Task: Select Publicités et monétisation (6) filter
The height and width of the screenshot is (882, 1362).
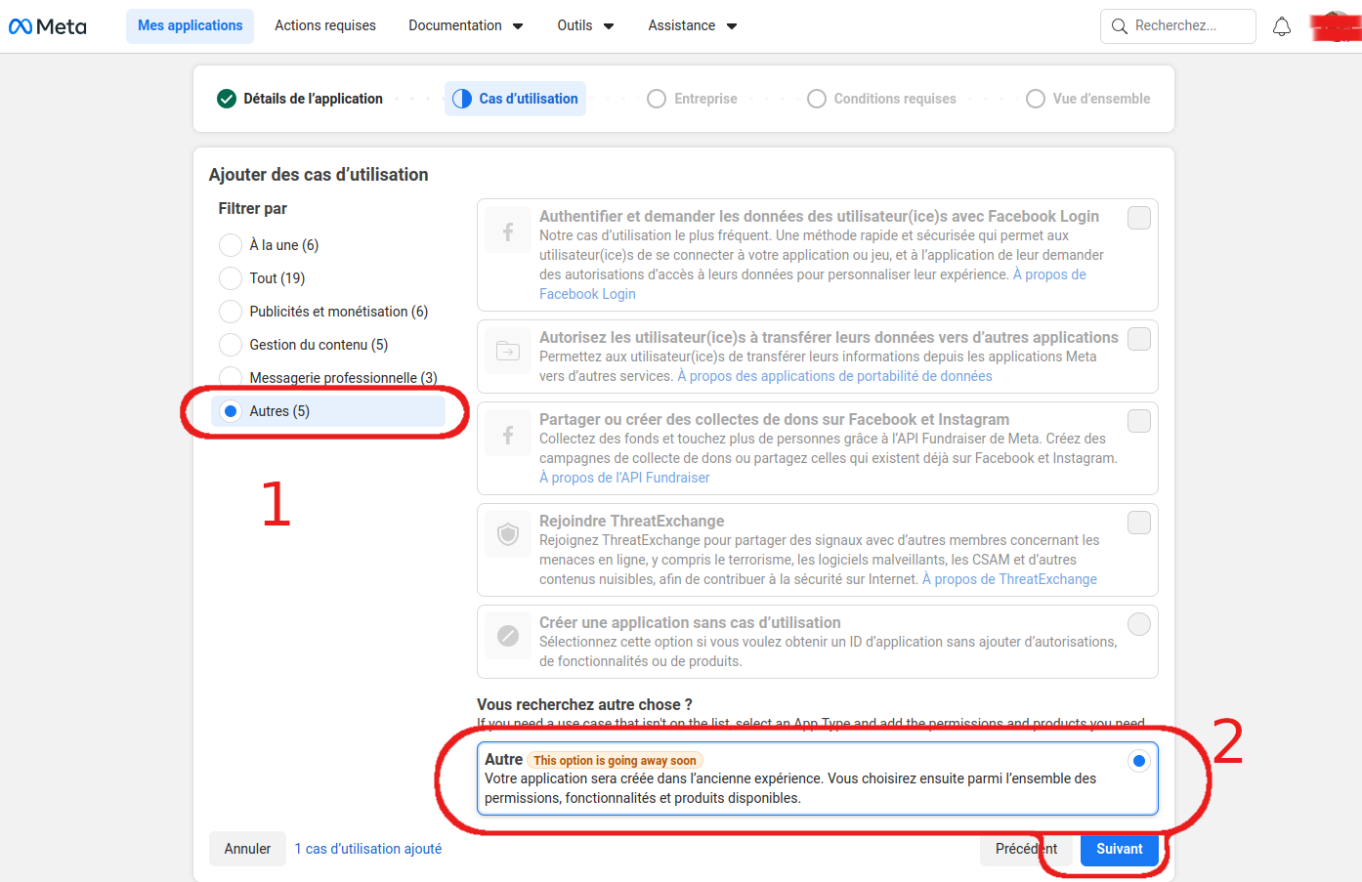Action: click(231, 312)
